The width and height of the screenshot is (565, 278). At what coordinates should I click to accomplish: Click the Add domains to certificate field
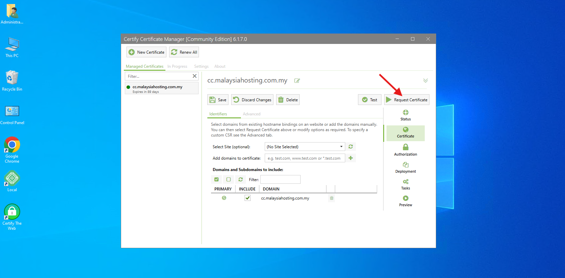[x=305, y=158]
